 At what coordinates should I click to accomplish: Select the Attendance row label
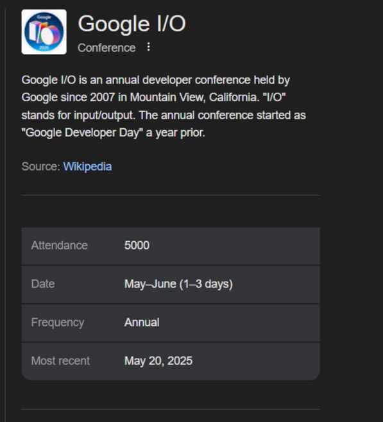tap(60, 246)
